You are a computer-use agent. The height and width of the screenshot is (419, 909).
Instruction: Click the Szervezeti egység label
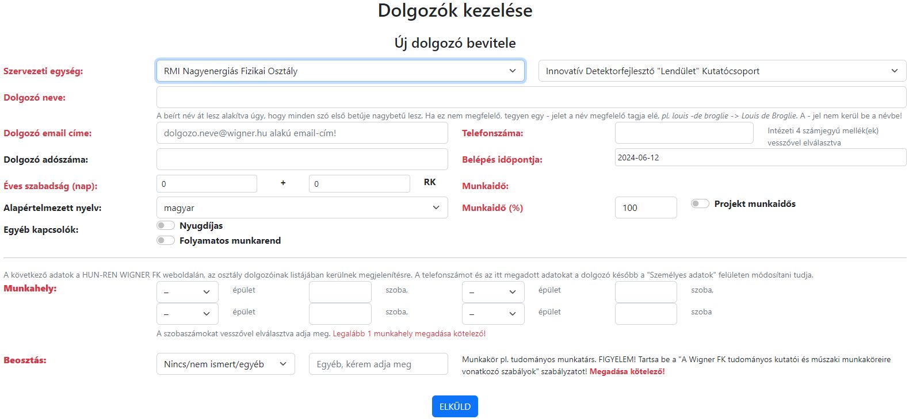click(x=43, y=71)
